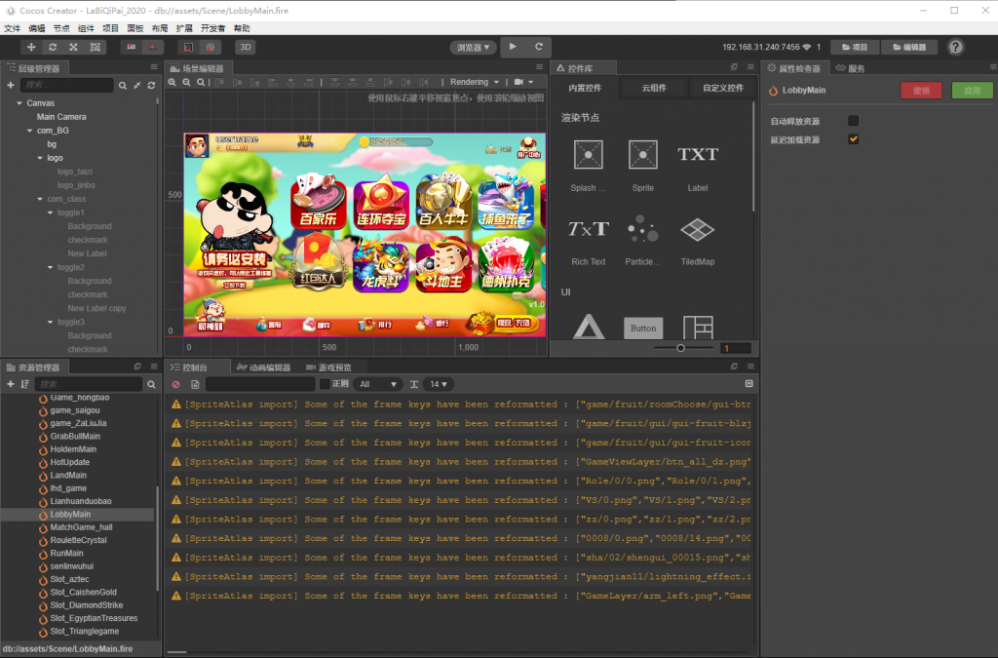Switch to the 云组件 tab
The height and width of the screenshot is (658, 998).
tap(654, 88)
